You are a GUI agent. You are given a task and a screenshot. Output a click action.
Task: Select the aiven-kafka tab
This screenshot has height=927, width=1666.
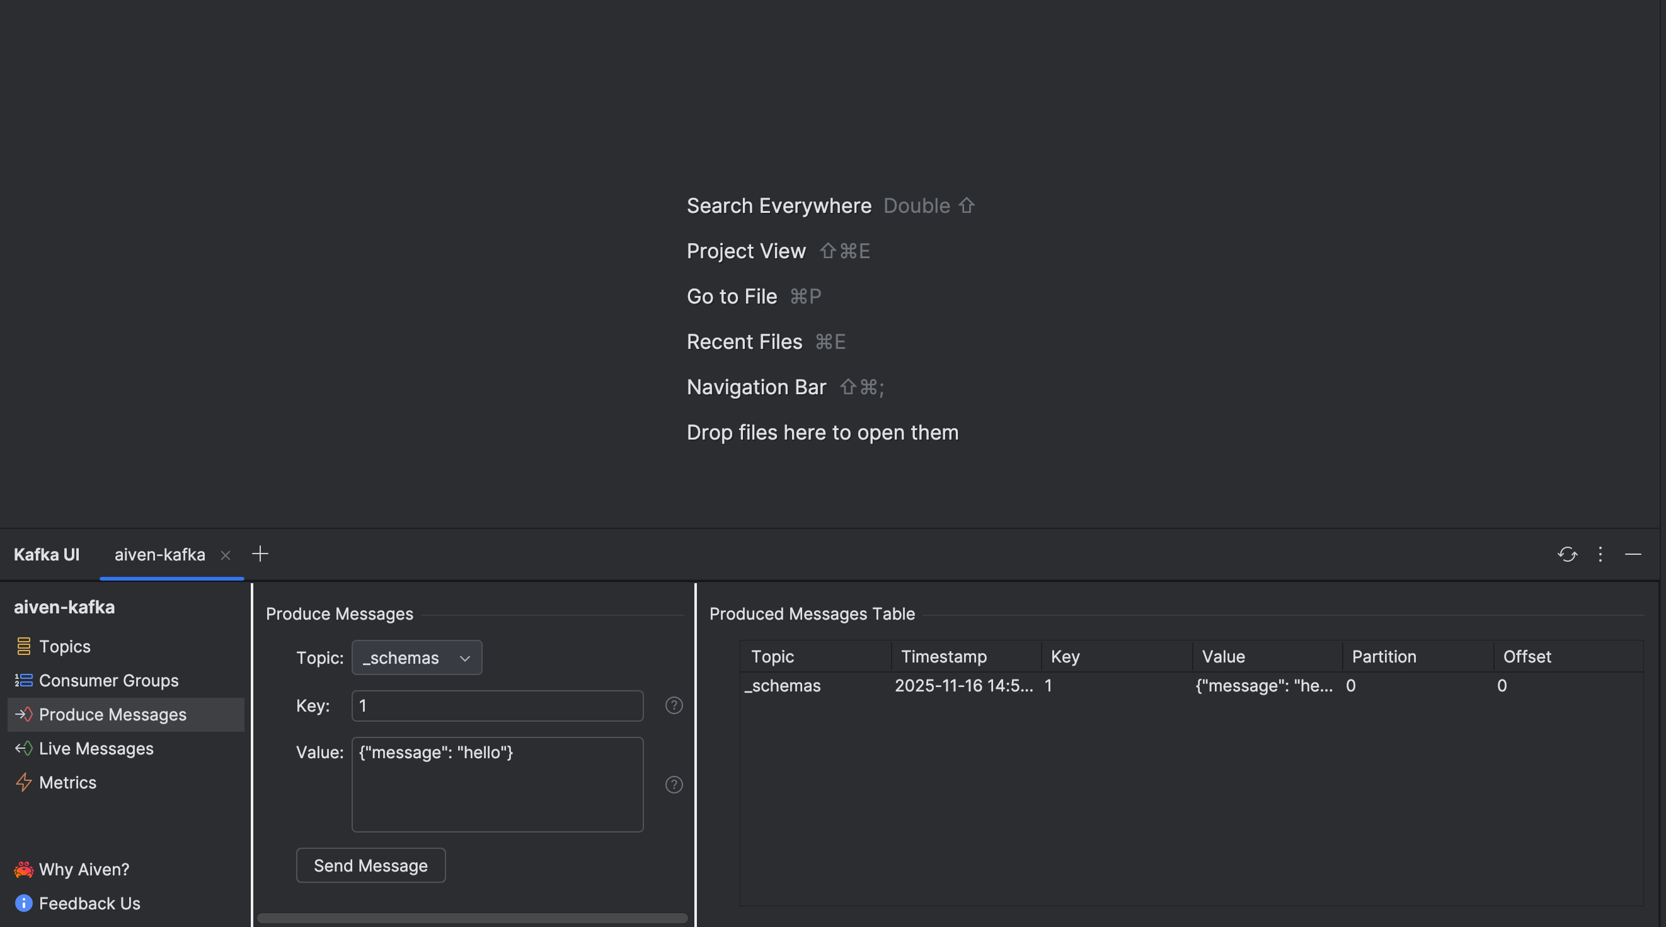(160, 555)
